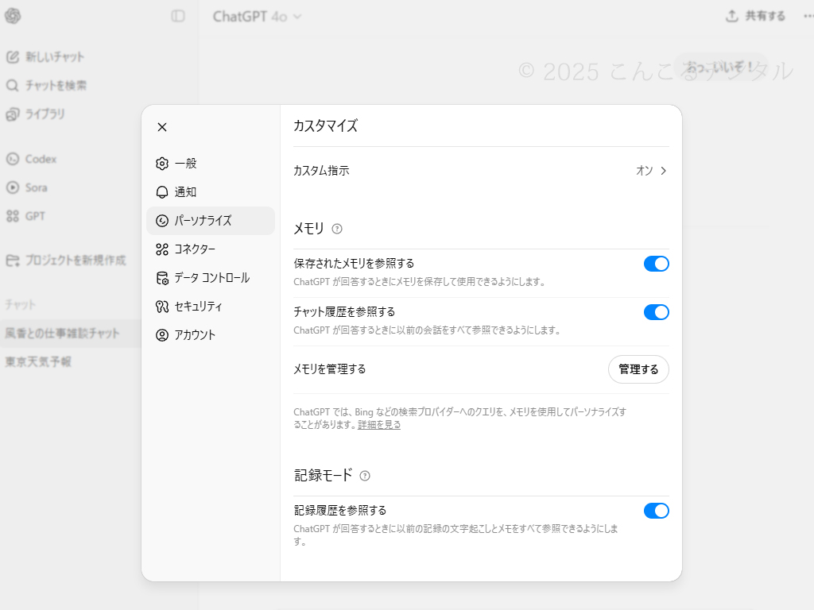Click the 管理する button
Image resolution: width=814 pixels, height=610 pixels.
pos(638,369)
